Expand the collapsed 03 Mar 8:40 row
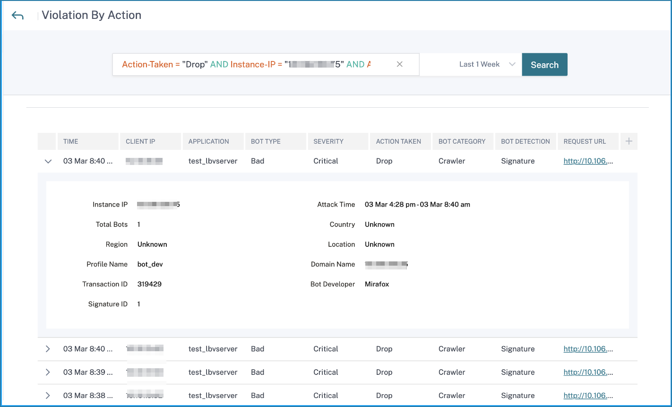 48,349
